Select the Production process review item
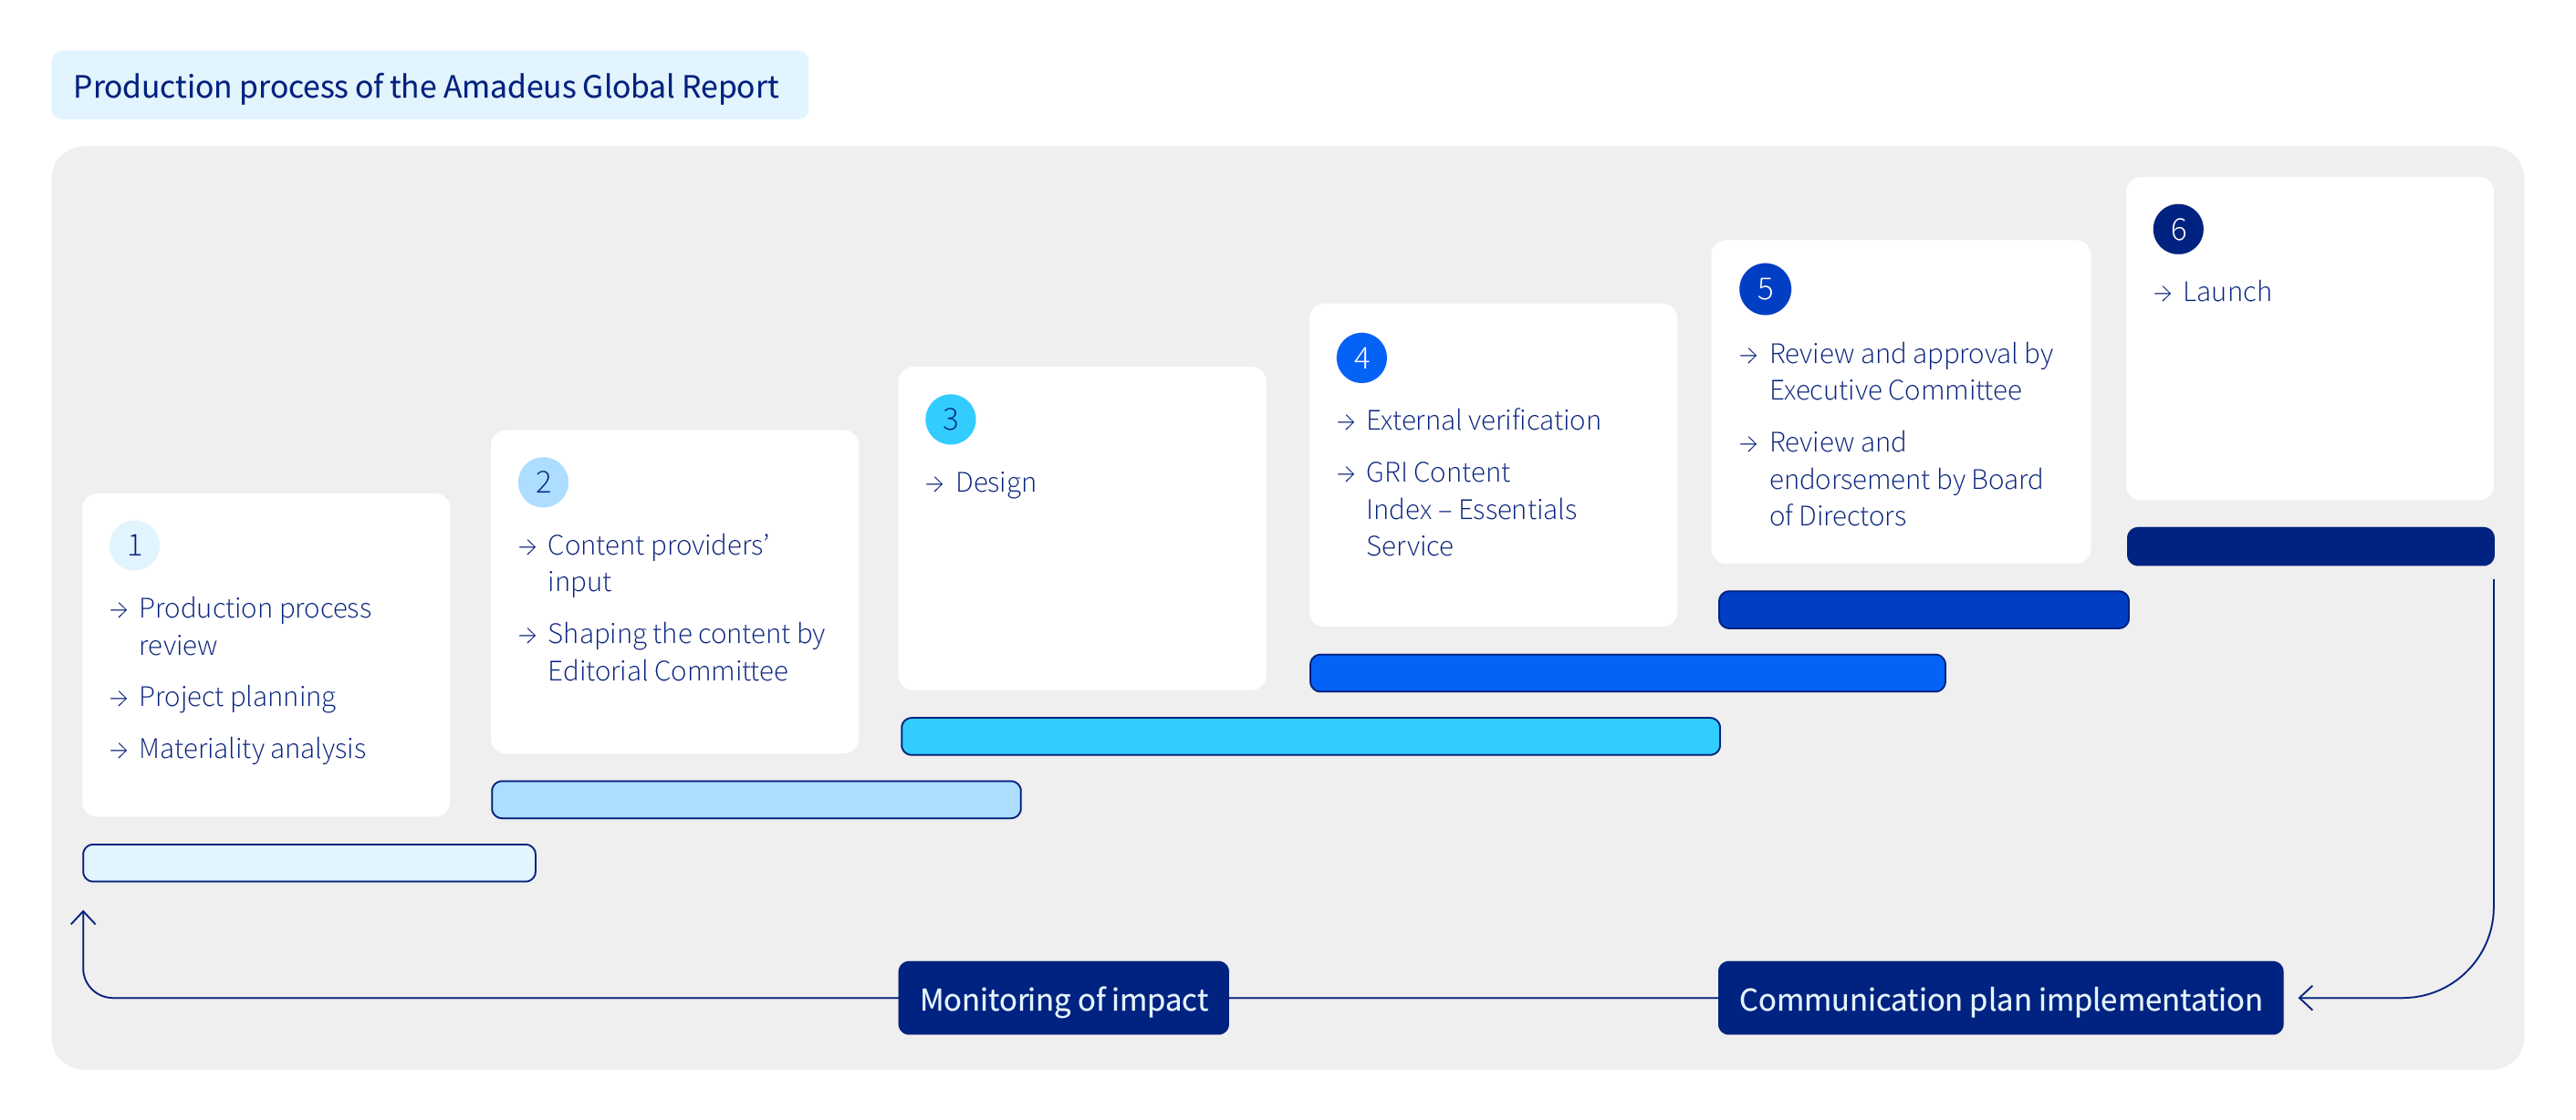 (255, 626)
